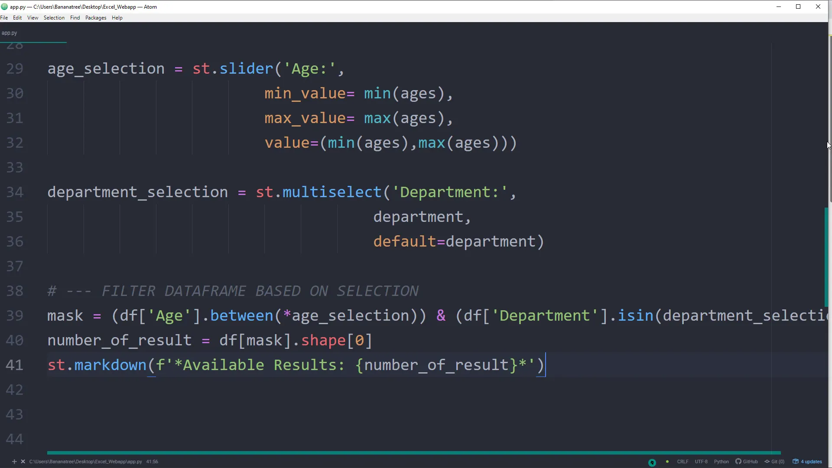Click the teal circle icon in the status bar

click(x=653, y=462)
